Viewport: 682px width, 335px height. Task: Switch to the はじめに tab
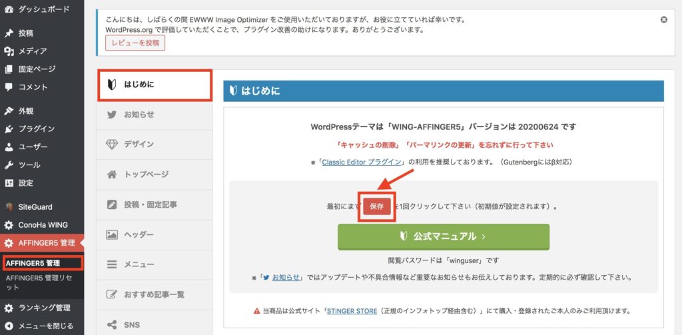click(x=155, y=85)
